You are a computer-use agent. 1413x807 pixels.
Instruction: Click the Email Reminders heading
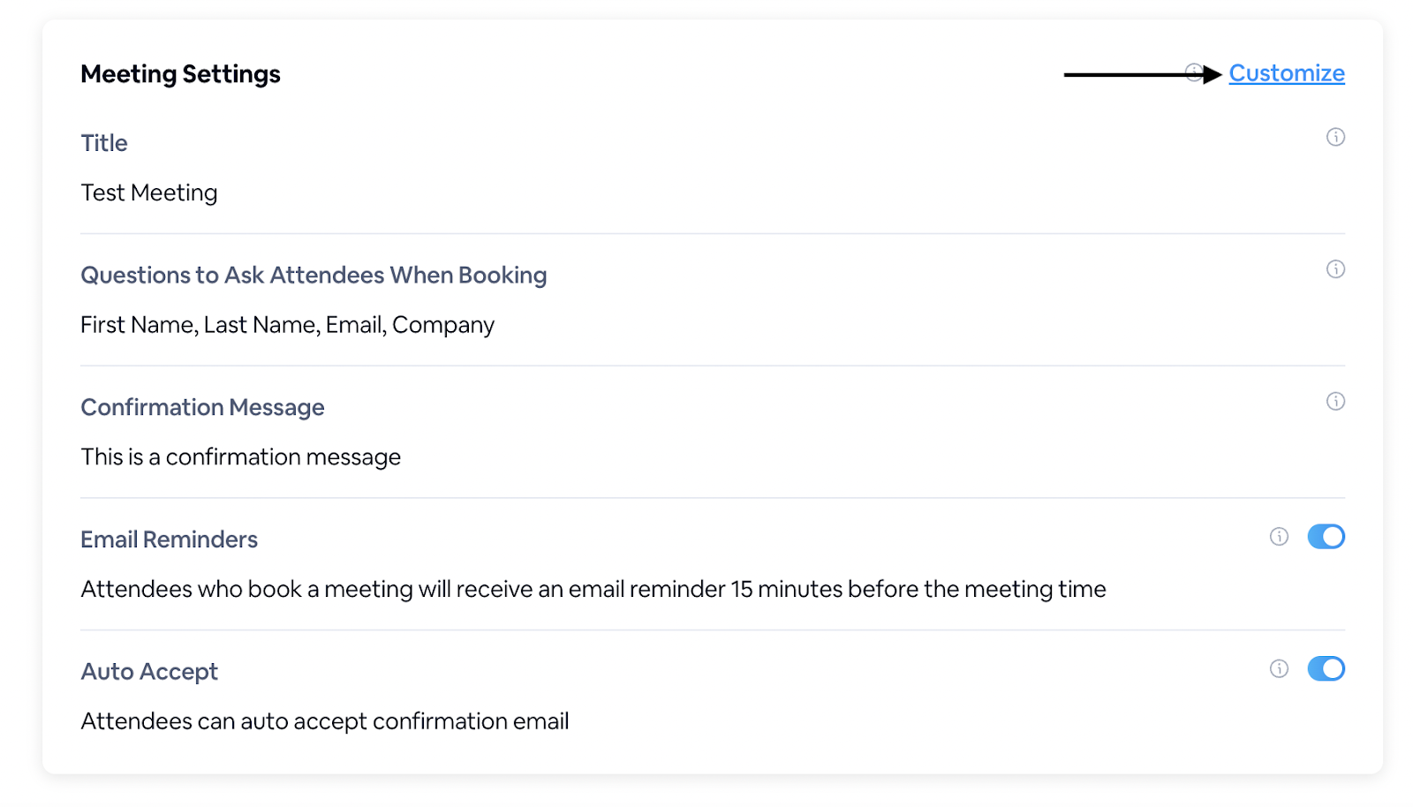169,539
